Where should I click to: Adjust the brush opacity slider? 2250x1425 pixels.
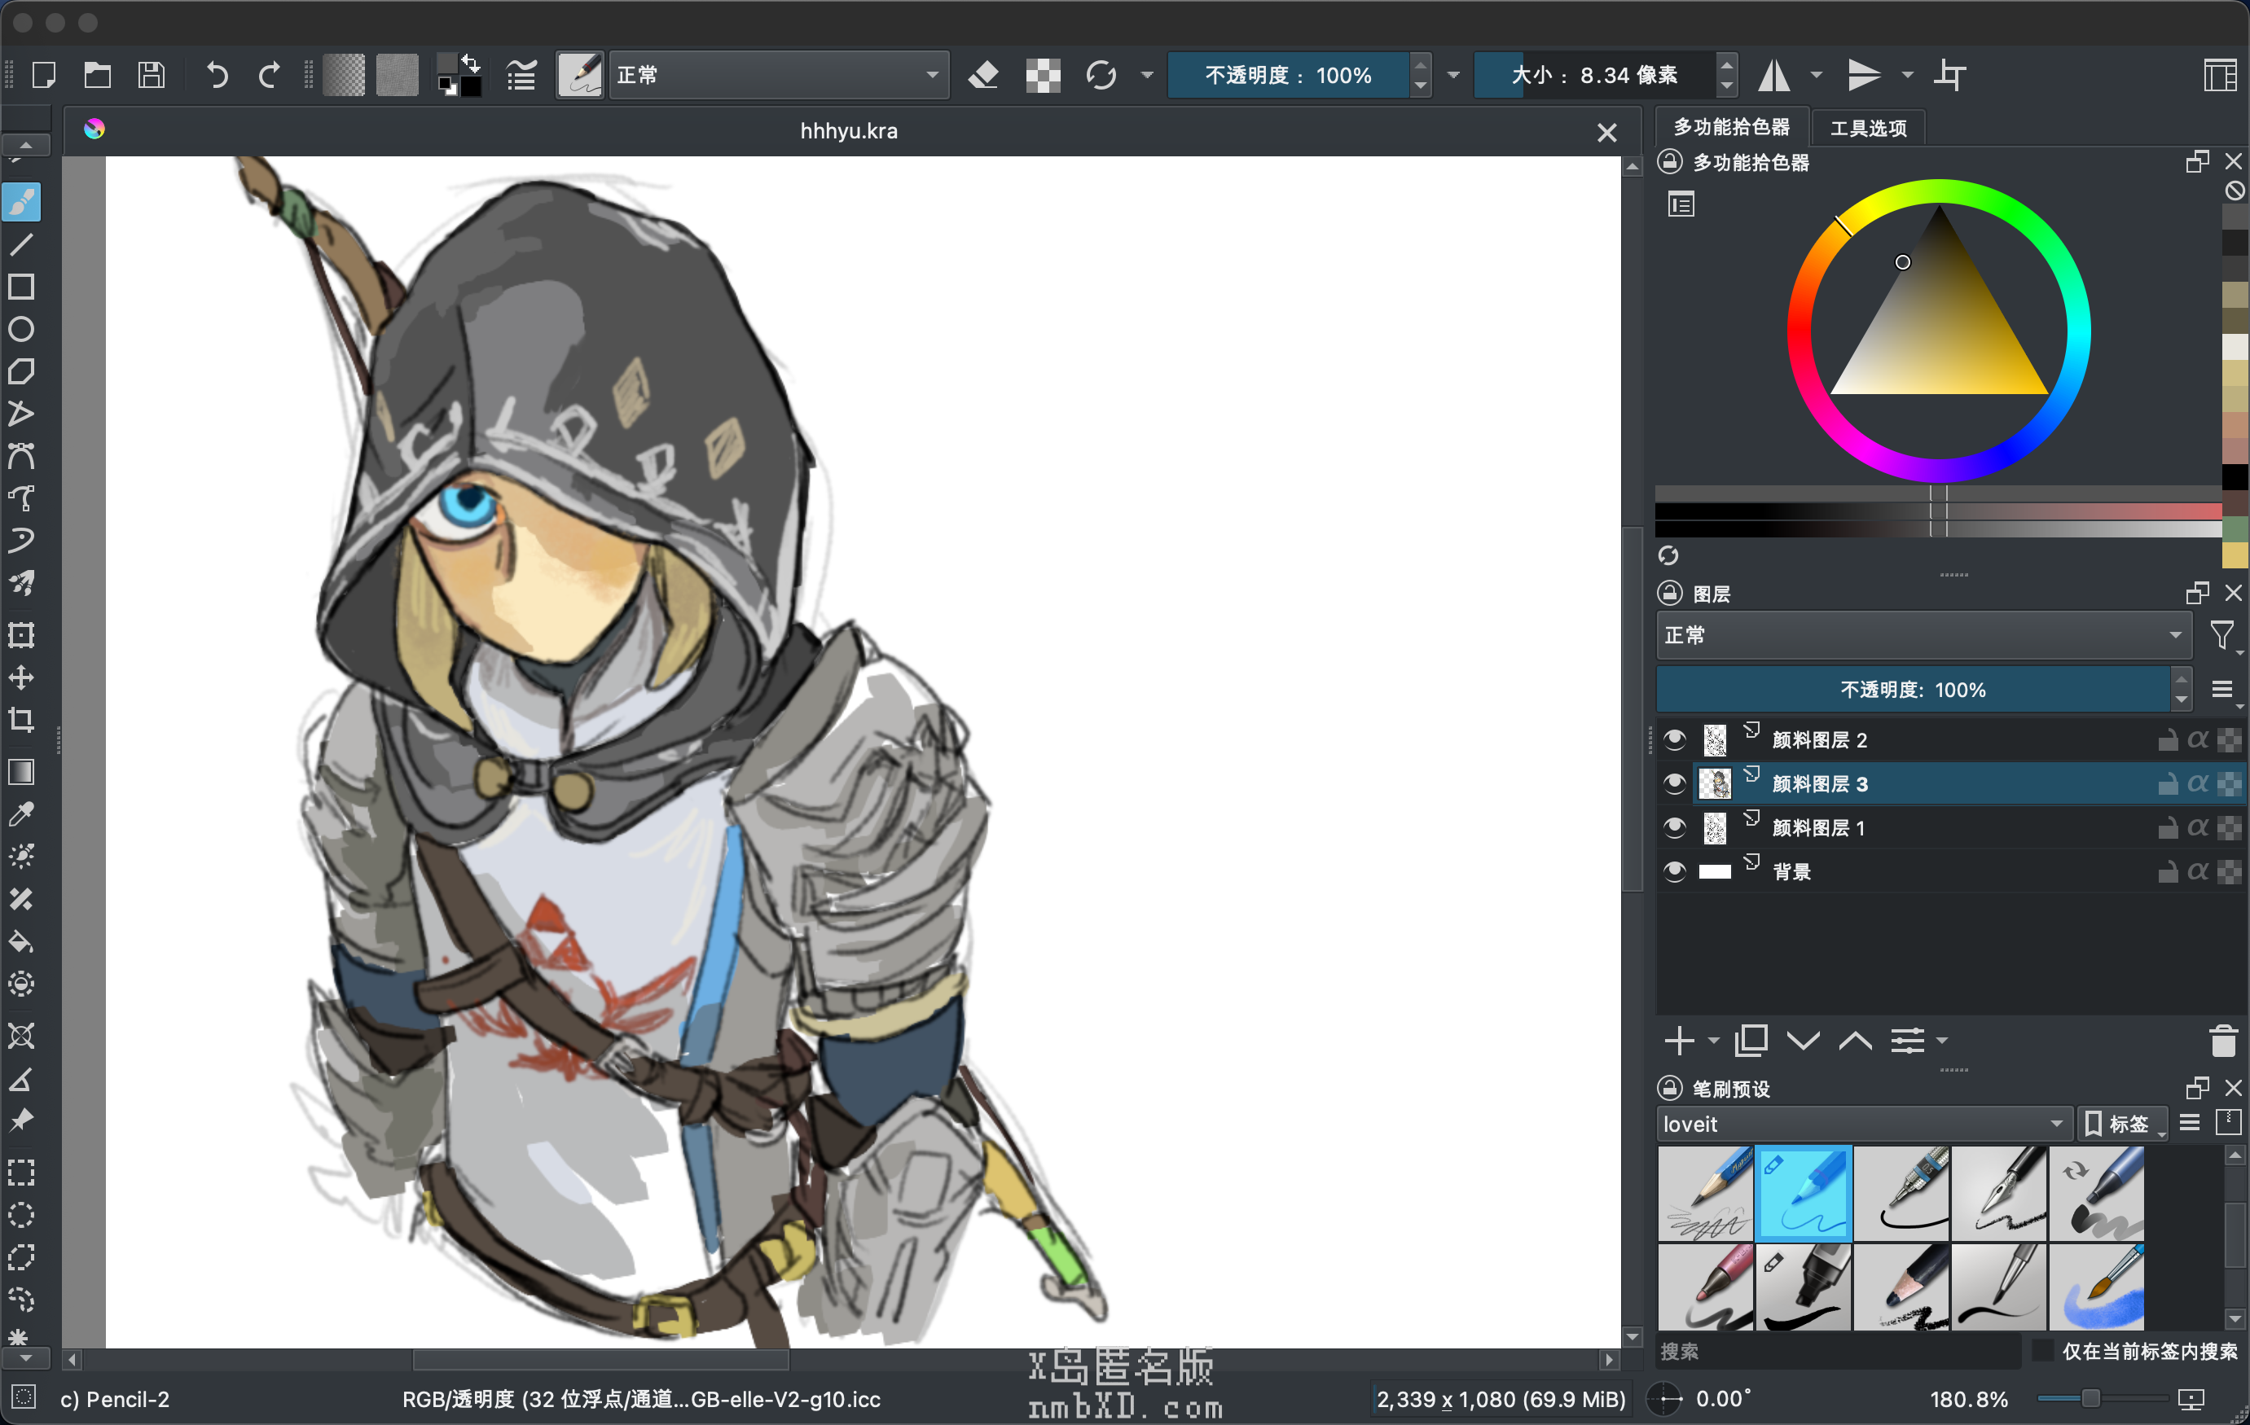(x=1289, y=75)
